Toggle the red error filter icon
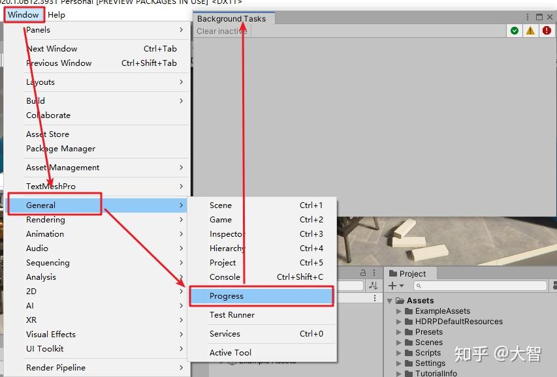The height and width of the screenshot is (377, 557). [547, 31]
